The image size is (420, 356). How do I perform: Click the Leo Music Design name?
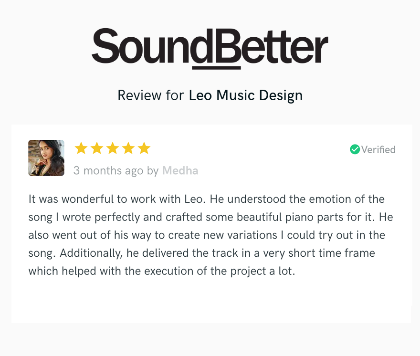tap(246, 95)
